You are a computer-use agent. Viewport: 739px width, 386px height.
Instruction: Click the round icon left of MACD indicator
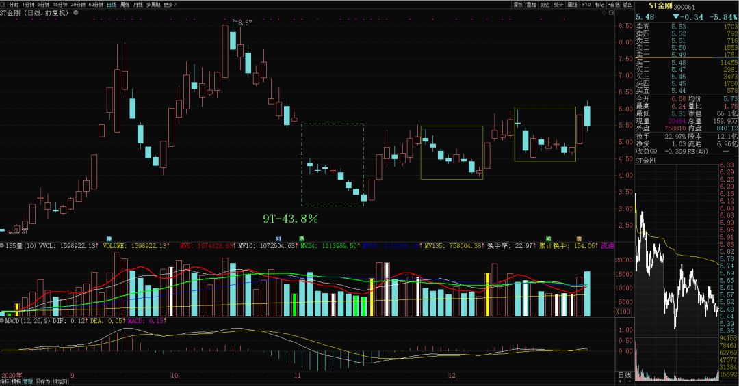tap(2, 321)
